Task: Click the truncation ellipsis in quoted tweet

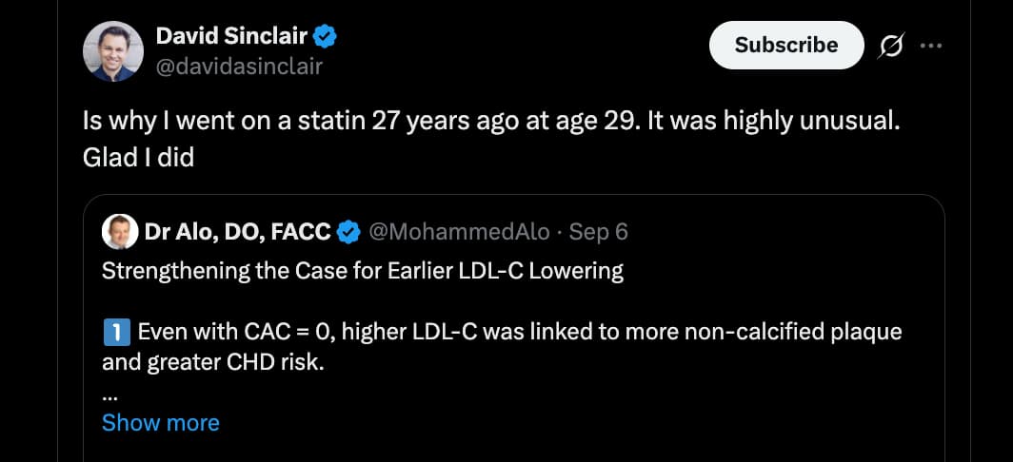Action: [109, 393]
